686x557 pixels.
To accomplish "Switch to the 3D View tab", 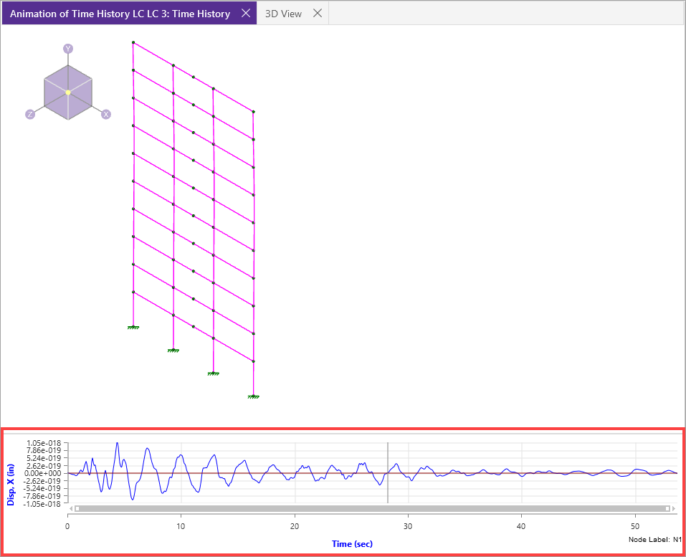I will tap(283, 14).
